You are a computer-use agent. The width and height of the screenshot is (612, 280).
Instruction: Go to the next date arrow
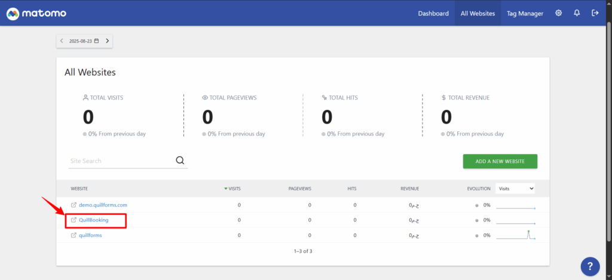click(107, 41)
